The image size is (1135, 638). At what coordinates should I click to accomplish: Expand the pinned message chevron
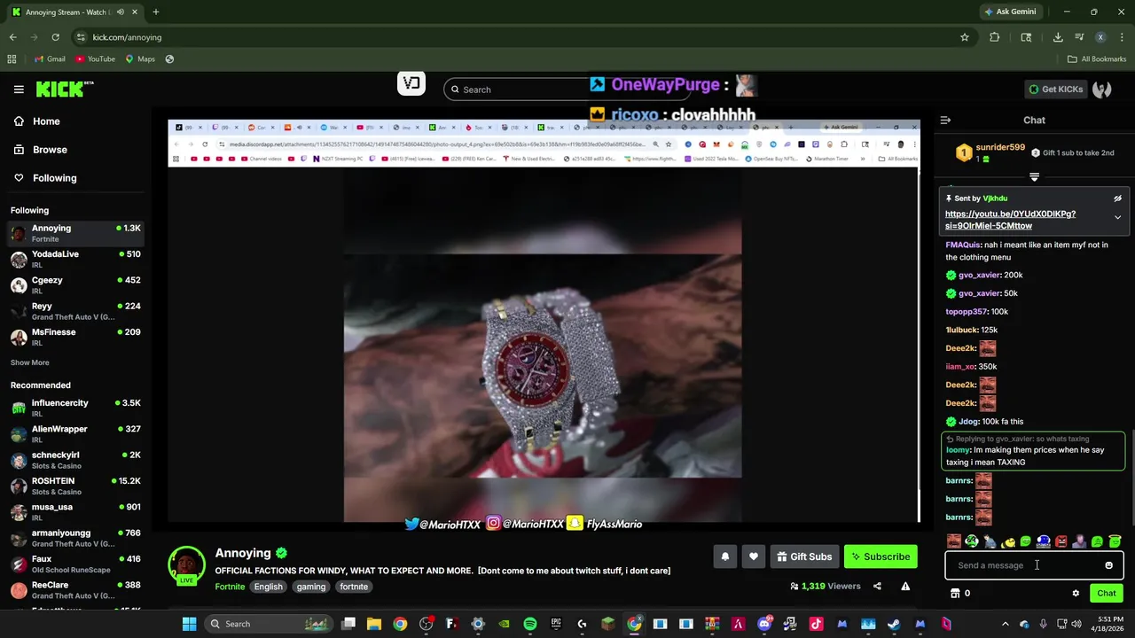[x=1117, y=217]
